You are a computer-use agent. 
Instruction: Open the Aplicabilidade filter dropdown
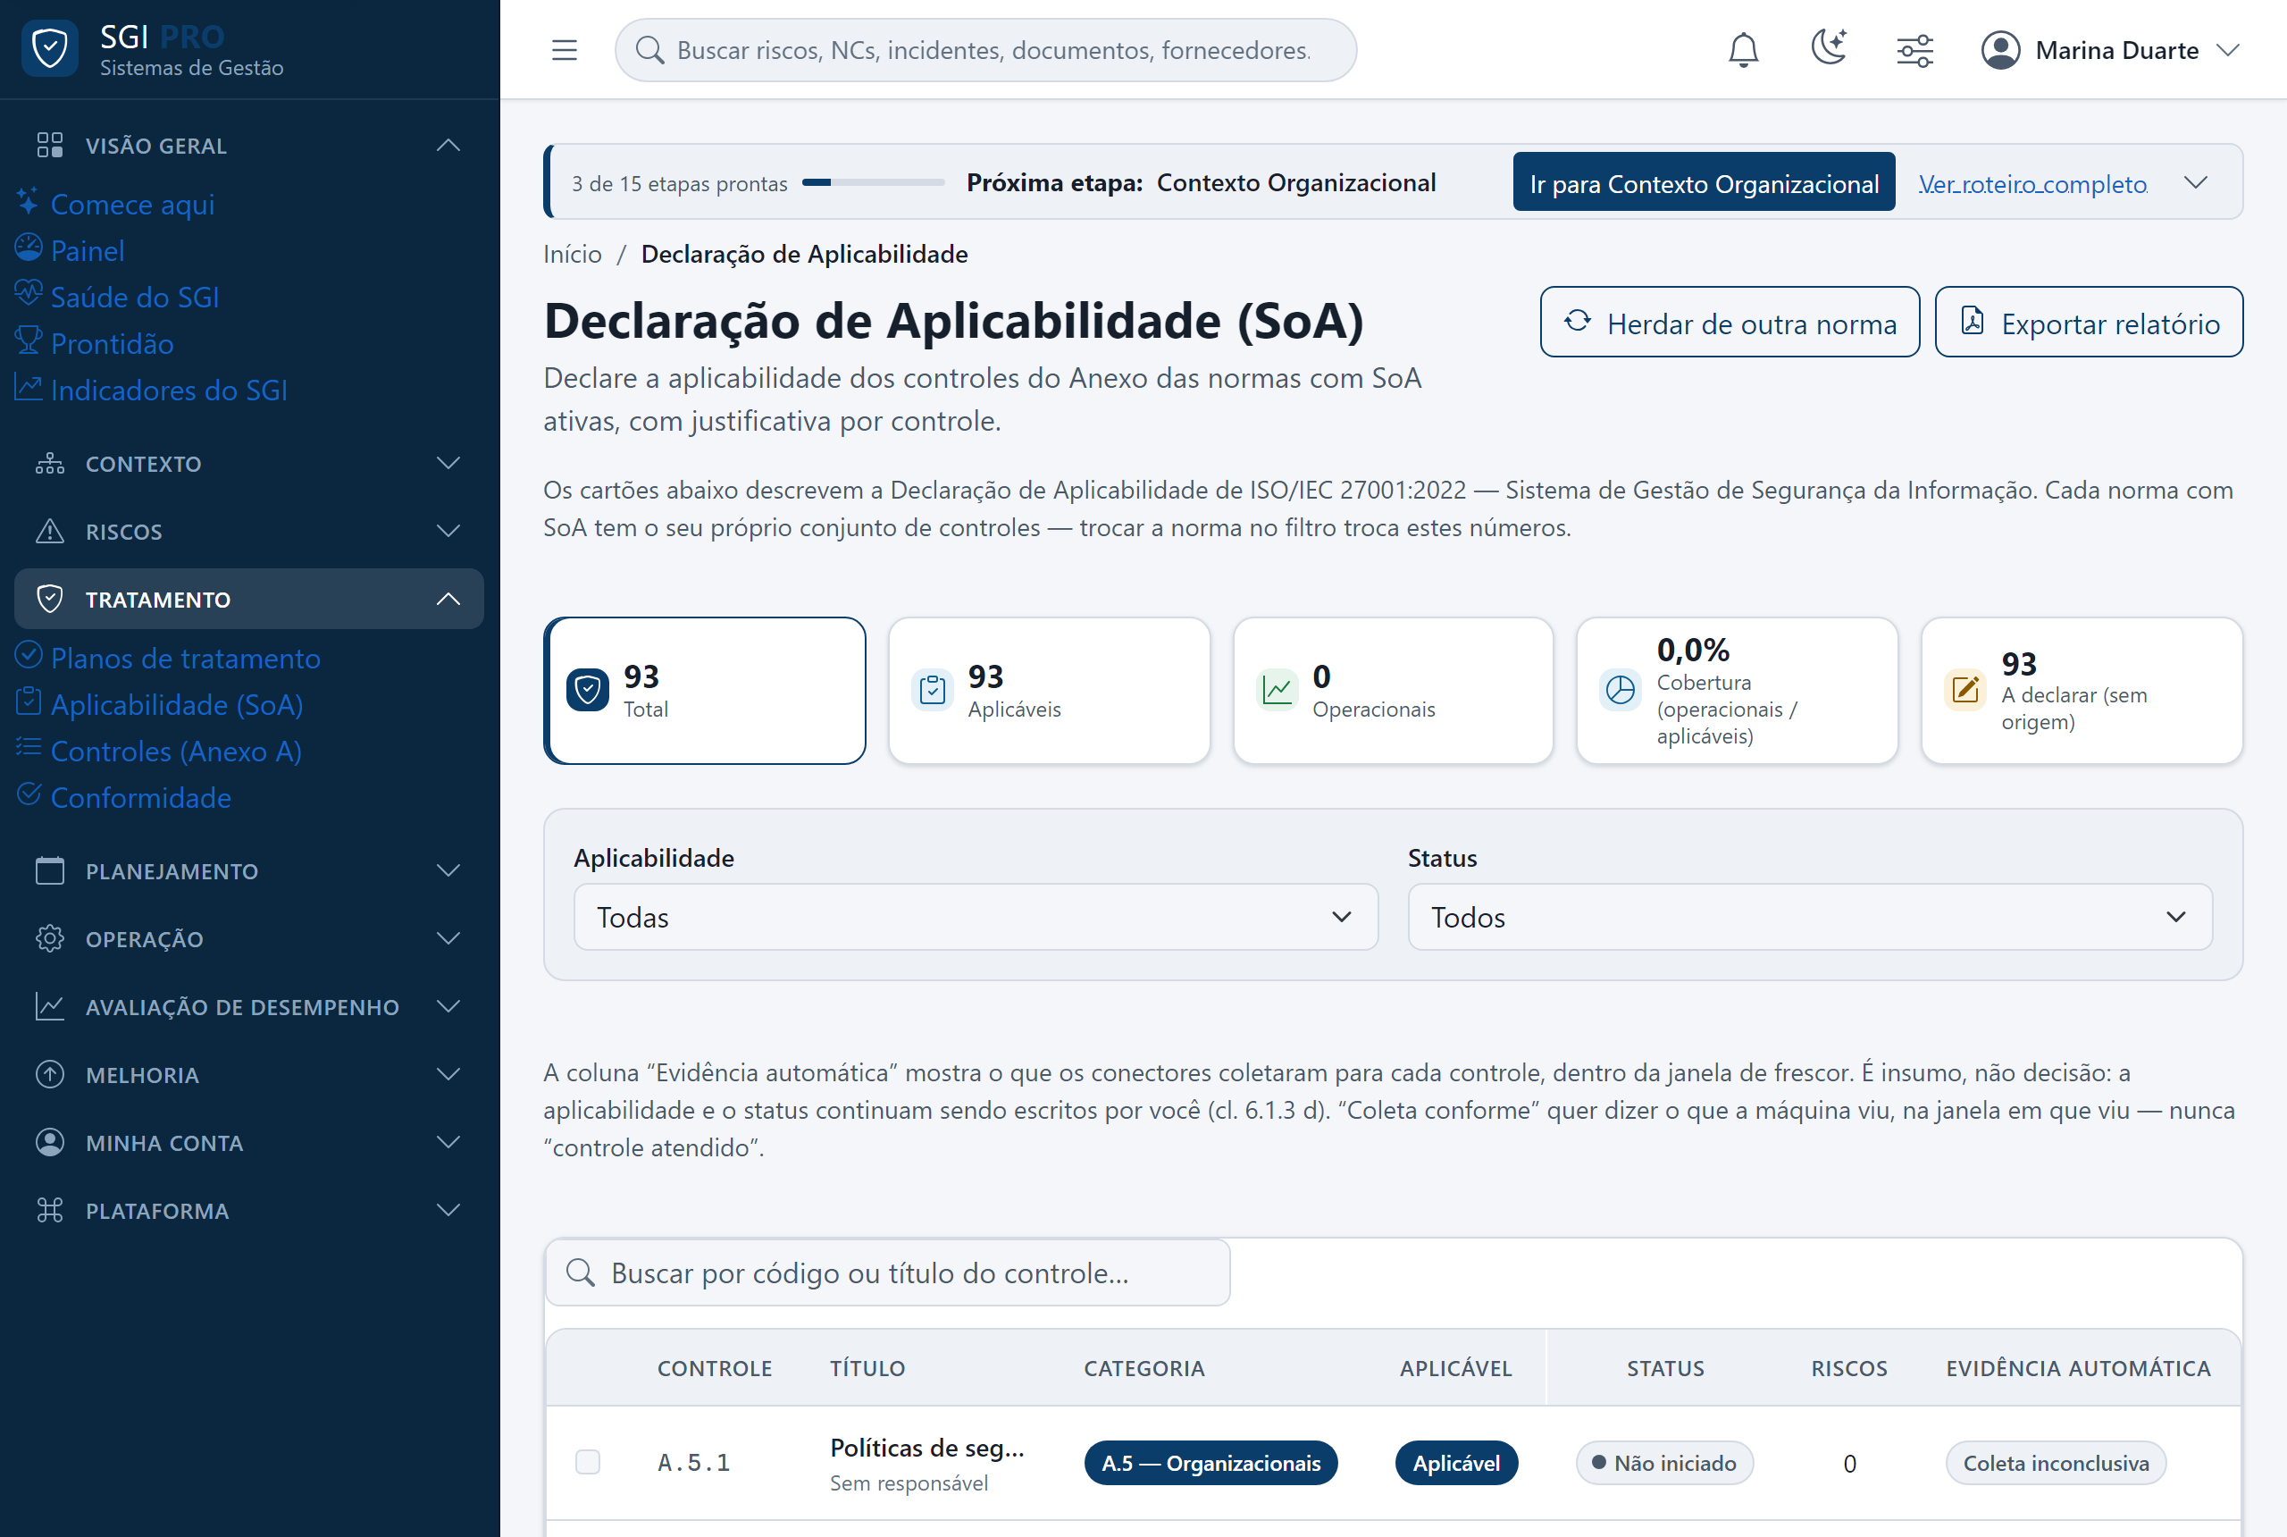click(976, 918)
